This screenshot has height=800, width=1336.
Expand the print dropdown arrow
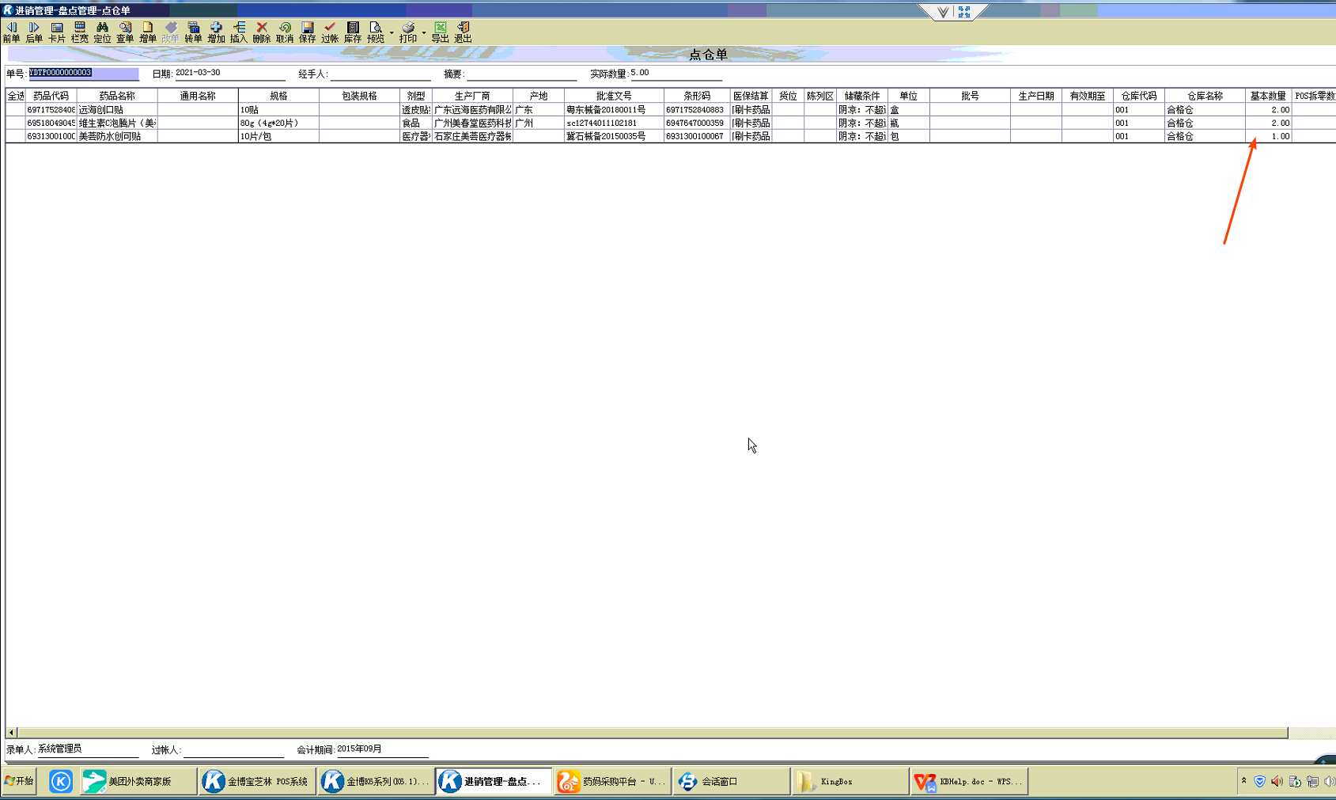pos(424,32)
